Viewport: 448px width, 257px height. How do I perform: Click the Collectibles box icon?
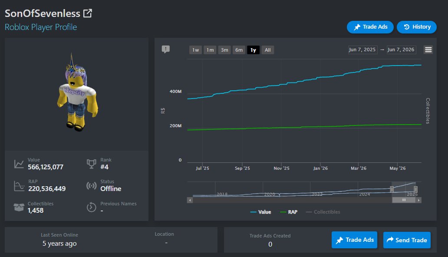pyautogui.click(x=19, y=207)
